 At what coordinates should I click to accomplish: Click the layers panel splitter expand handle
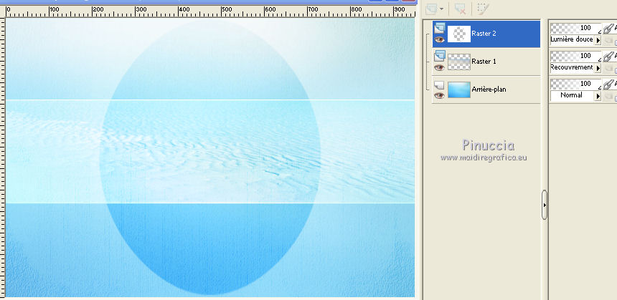tap(545, 205)
